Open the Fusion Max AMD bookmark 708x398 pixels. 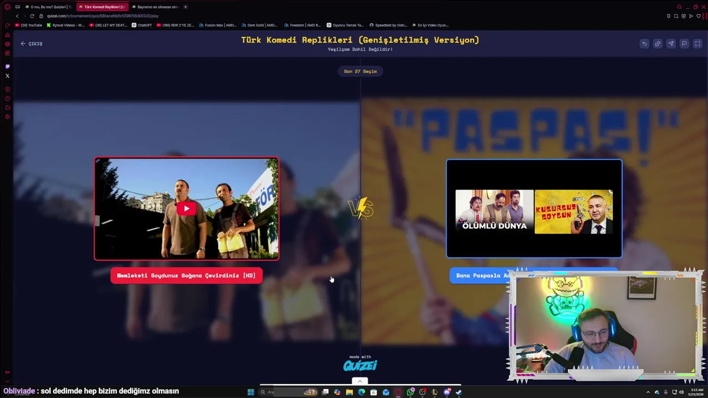click(x=217, y=25)
